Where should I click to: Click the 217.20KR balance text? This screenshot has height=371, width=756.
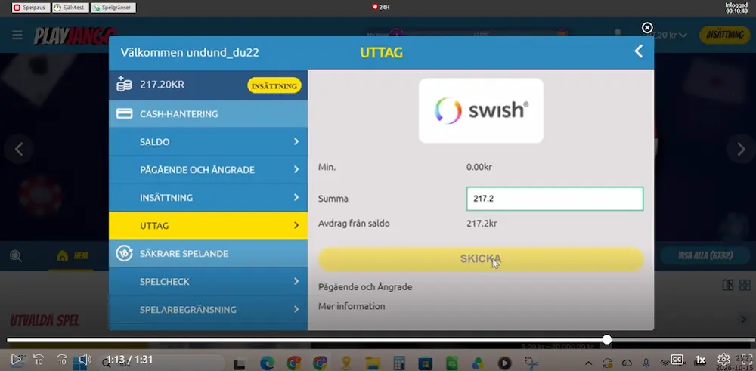click(162, 85)
